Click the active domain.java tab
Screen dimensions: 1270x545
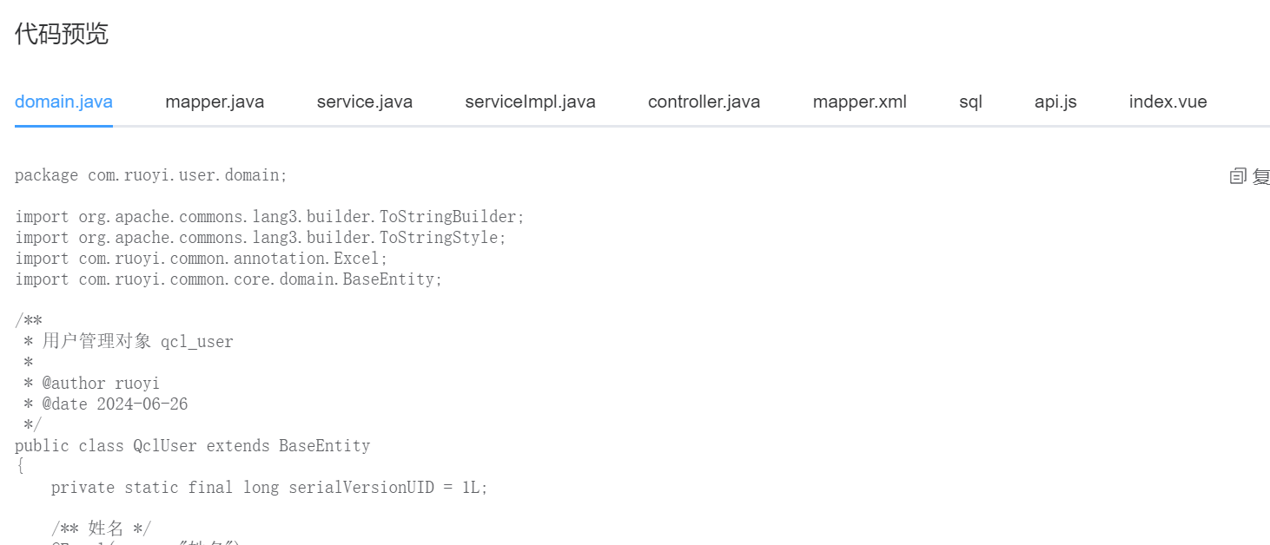pos(63,102)
